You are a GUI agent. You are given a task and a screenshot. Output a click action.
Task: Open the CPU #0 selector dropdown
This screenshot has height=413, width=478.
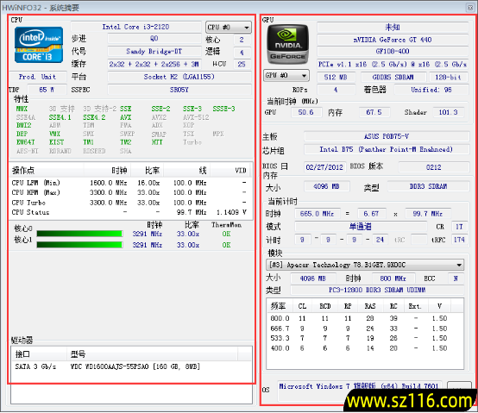coord(229,28)
